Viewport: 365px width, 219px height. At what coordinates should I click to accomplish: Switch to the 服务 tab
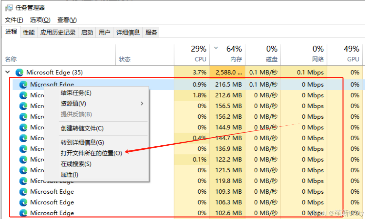click(151, 32)
